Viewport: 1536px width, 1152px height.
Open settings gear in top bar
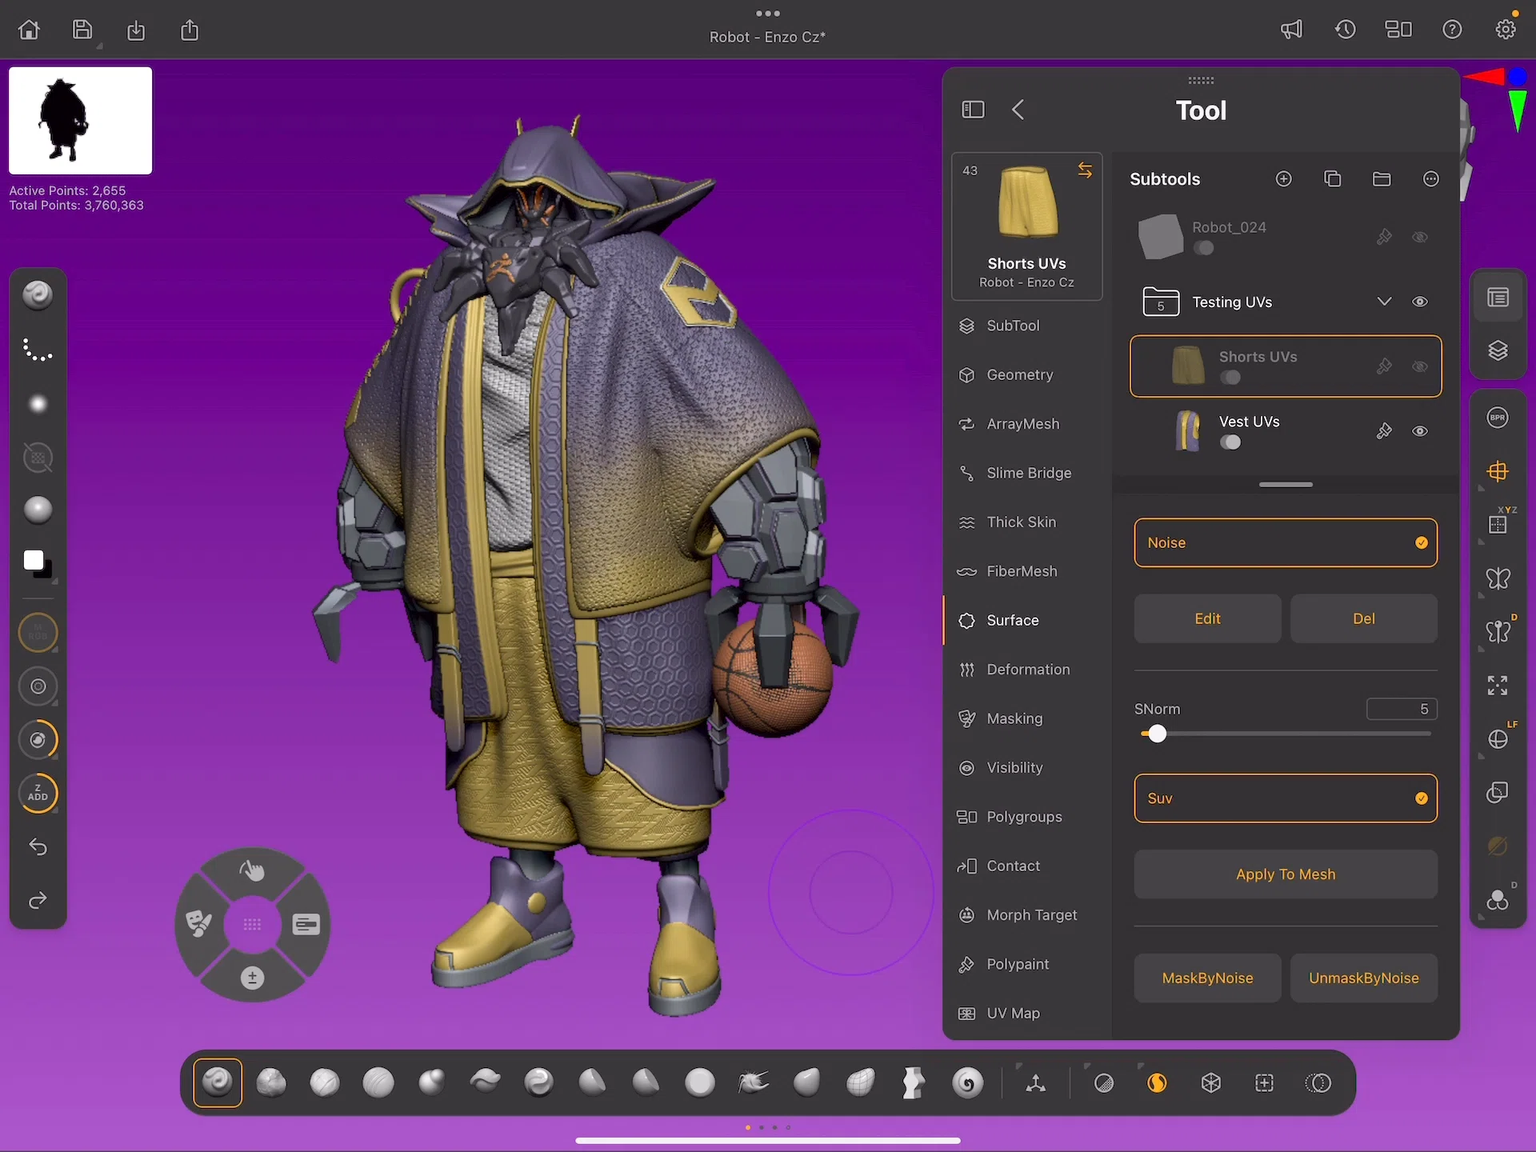click(x=1506, y=30)
